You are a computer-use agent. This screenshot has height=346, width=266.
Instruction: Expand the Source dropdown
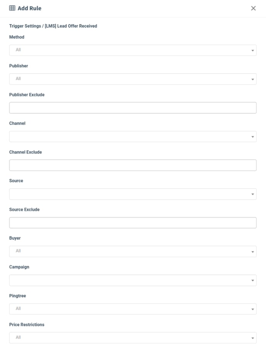[x=133, y=194]
